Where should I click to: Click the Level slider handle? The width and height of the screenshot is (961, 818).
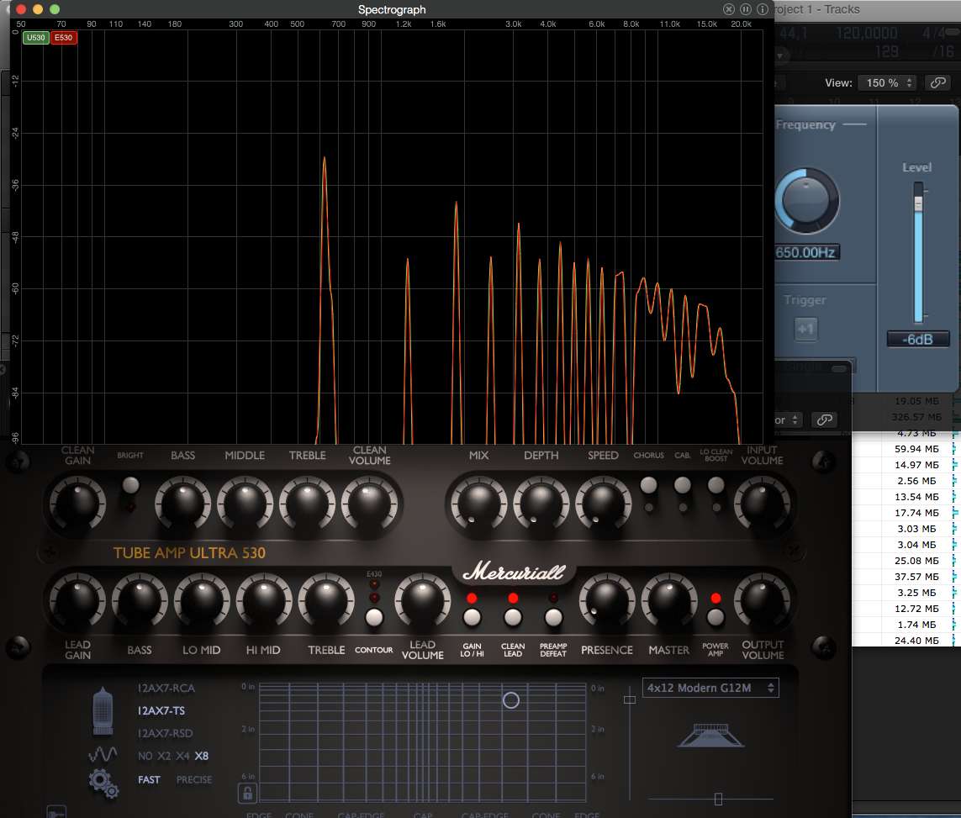coord(918,203)
